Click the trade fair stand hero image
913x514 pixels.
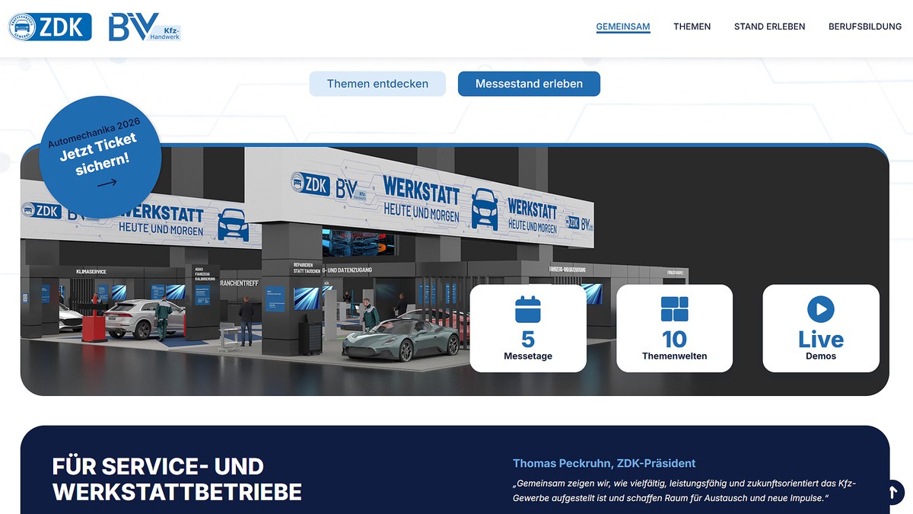point(454,270)
